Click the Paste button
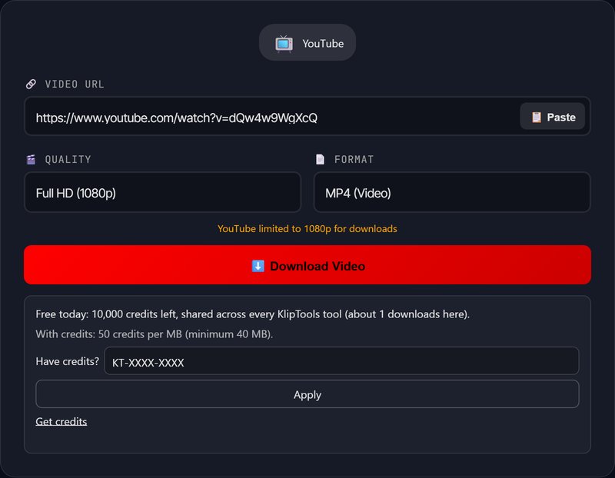This screenshot has height=478, width=615. 552,117
